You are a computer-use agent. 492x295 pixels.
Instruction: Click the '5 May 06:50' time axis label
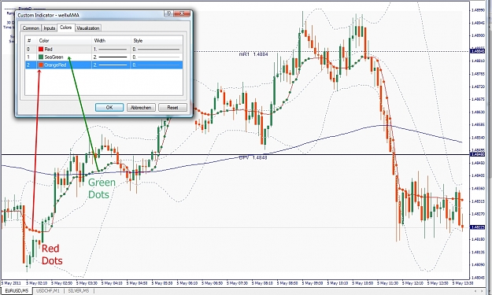click(x=212, y=283)
